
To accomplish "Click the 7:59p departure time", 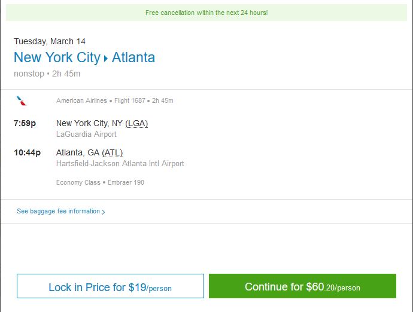I will [25, 123].
